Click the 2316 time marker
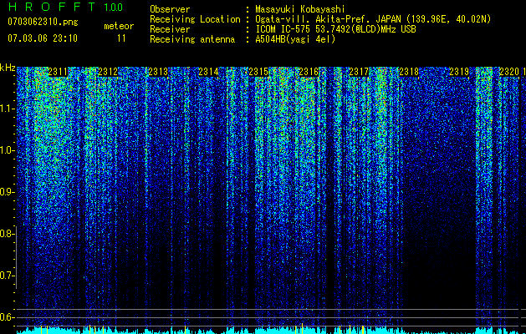This screenshot has width=526, height=334. point(309,72)
